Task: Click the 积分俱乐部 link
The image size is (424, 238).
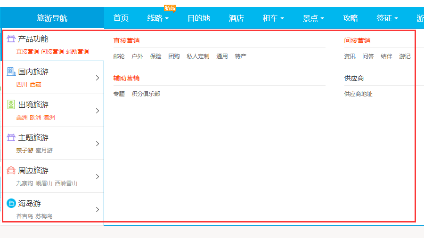Action: click(x=146, y=94)
